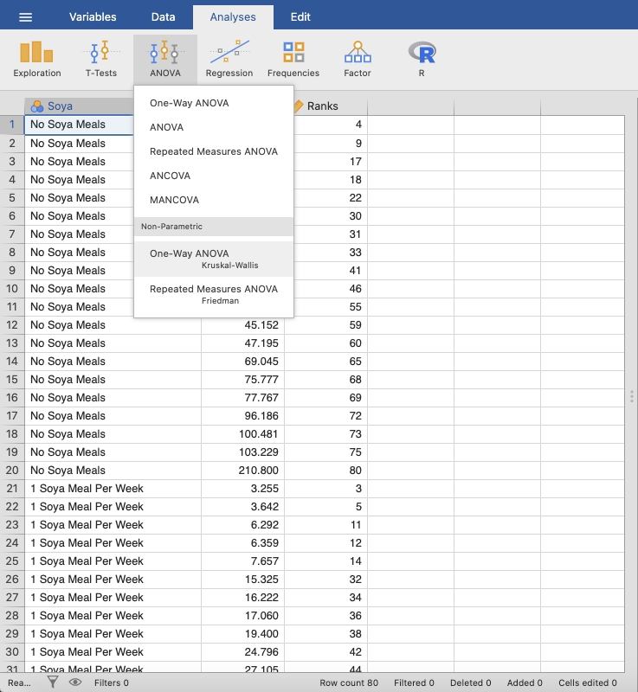The height and width of the screenshot is (692, 638).
Task: Click the Ranks value 59
Action: click(325, 325)
